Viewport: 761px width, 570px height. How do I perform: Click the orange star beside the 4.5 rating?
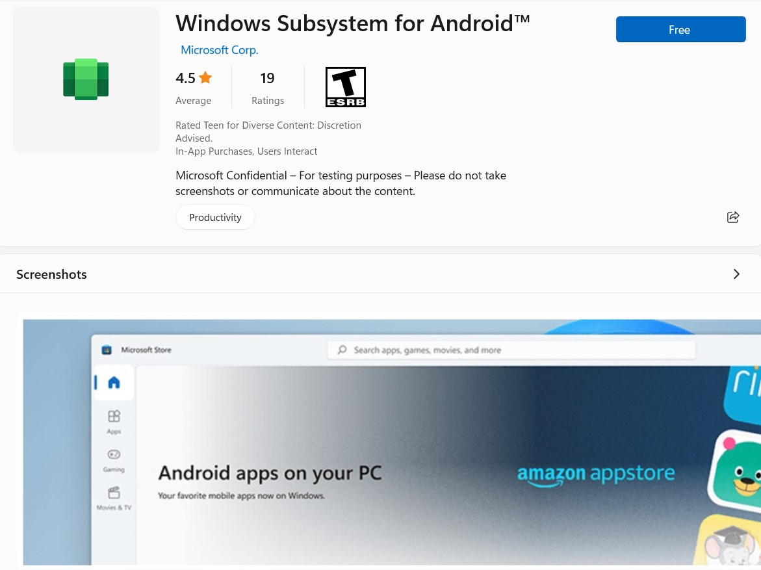205,77
